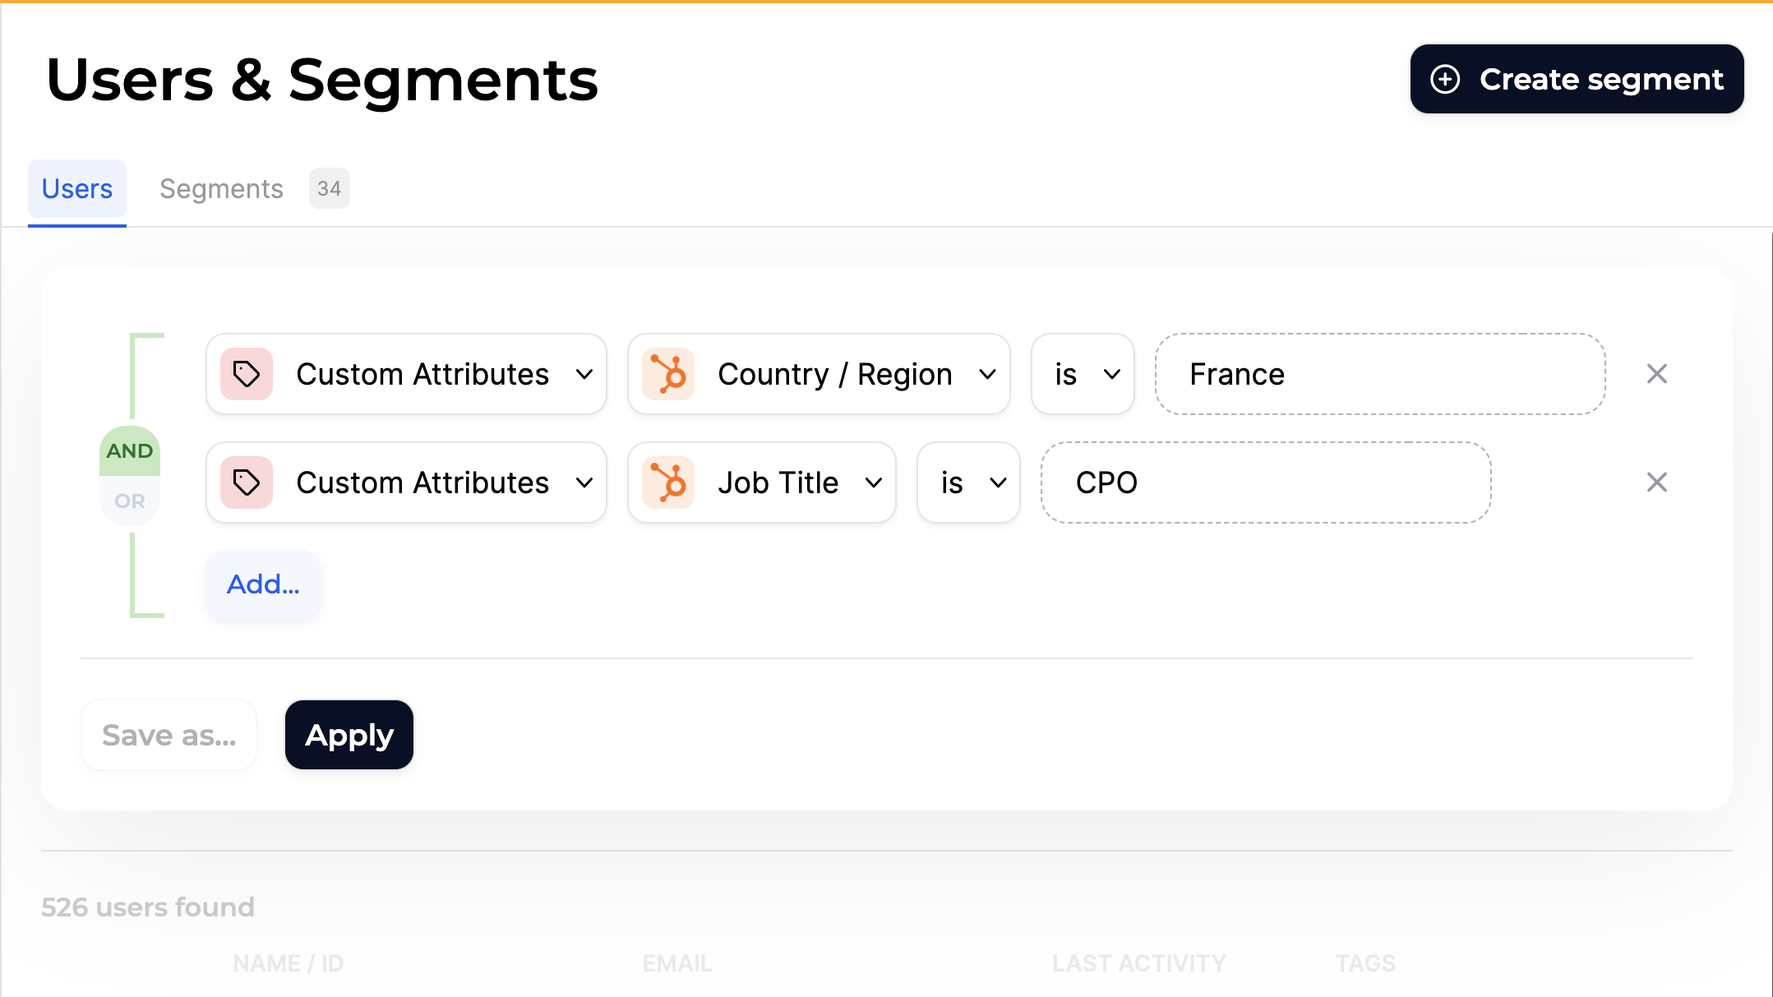The width and height of the screenshot is (1773, 997).
Task: Change the operator for Country / Region
Action: point(1083,374)
